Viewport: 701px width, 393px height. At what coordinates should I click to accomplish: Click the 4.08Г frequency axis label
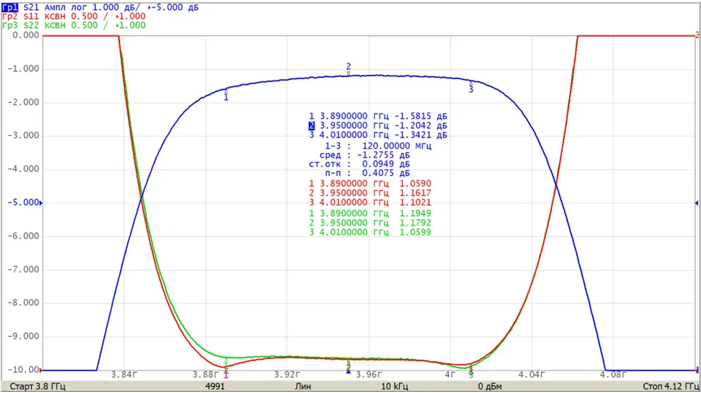(613, 374)
